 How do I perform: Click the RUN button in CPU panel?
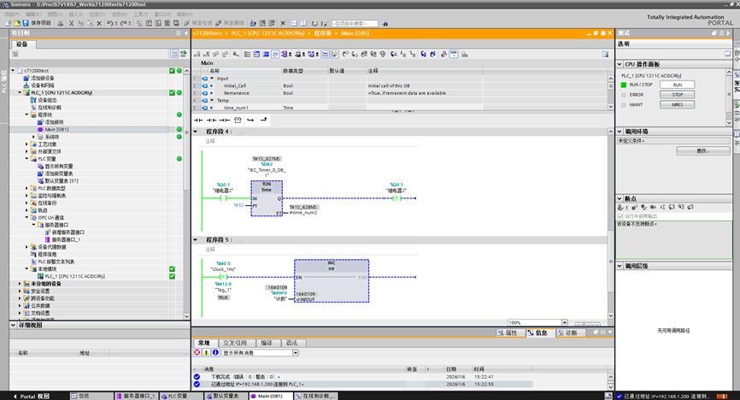[x=678, y=85]
